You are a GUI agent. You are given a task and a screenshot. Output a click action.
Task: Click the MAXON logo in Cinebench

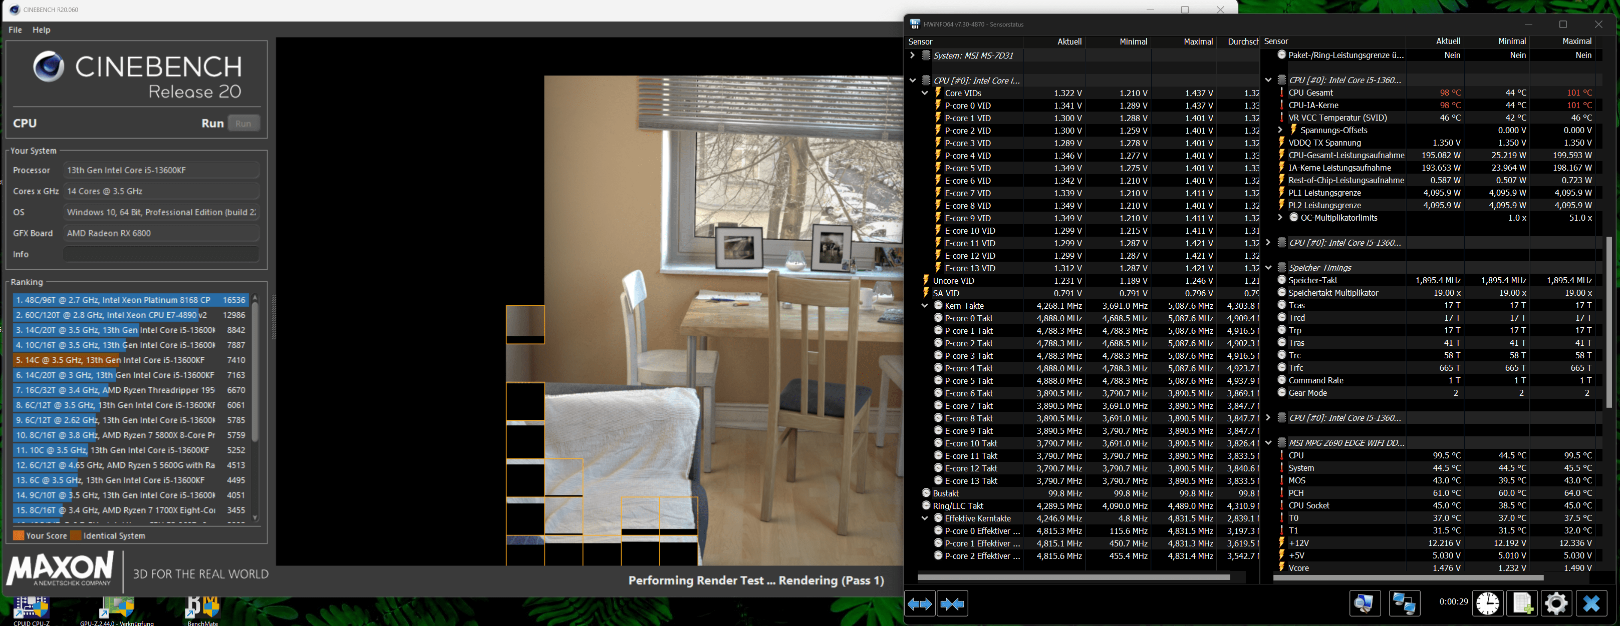(x=61, y=569)
